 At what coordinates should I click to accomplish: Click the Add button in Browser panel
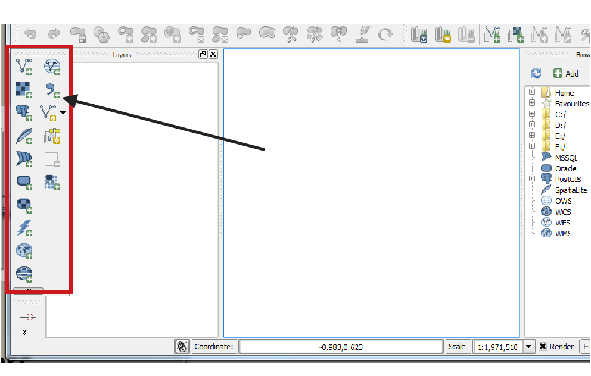coord(565,73)
